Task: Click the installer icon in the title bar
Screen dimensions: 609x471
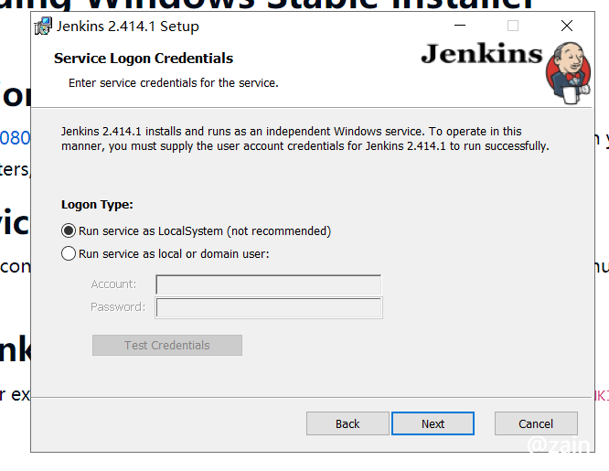Action: point(43,26)
